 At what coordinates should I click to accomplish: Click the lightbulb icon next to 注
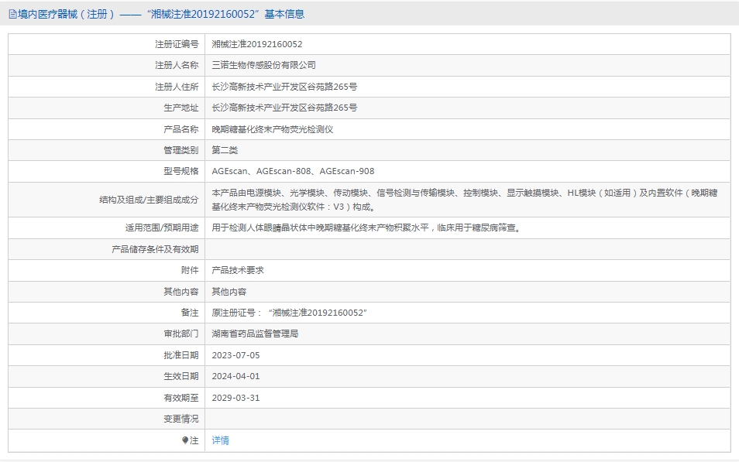click(185, 440)
